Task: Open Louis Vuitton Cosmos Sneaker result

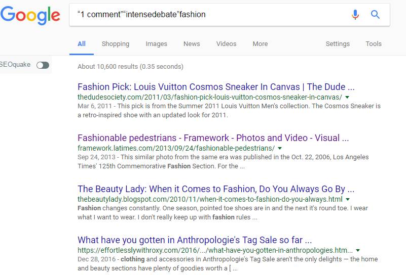Action: 216,87
